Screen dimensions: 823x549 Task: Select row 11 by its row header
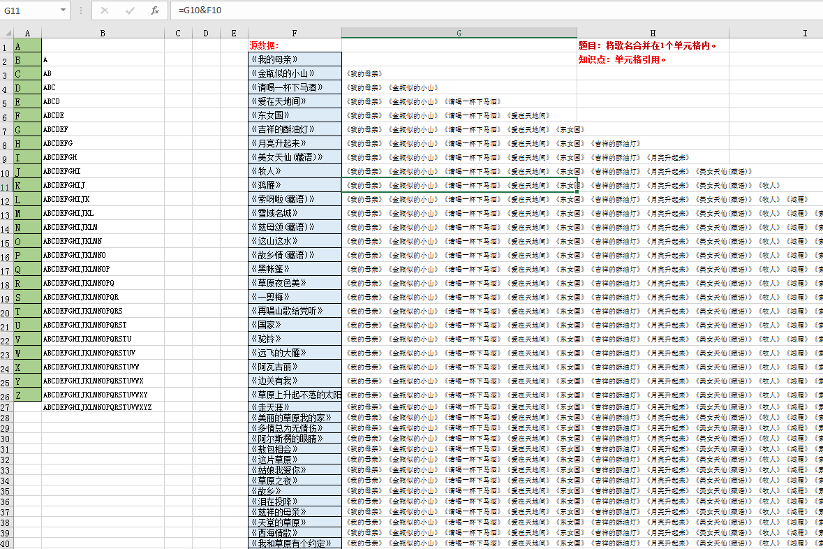[x=6, y=186]
